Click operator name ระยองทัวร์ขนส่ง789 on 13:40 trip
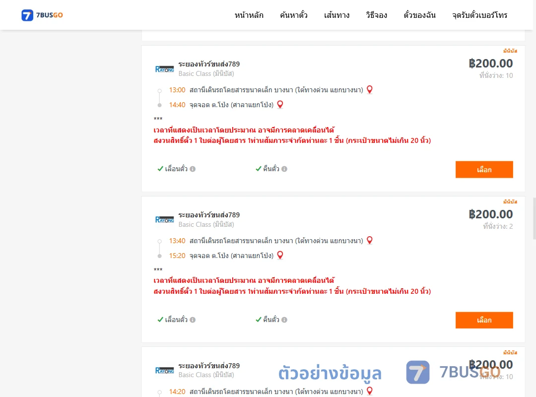The height and width of the screenshot is (397, 536). click(209, 215)
